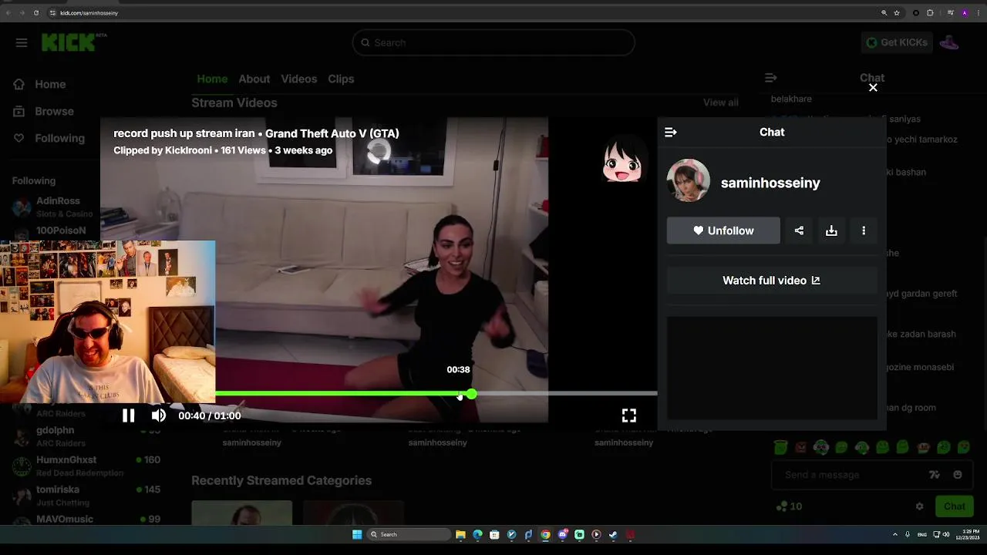Click the browser address bar
Image resolution: width=987 pixels, height=555 pixels.
tap(463, 13)
